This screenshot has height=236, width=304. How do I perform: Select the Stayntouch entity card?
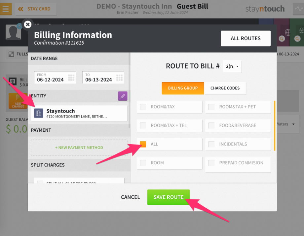click(79, 113)
